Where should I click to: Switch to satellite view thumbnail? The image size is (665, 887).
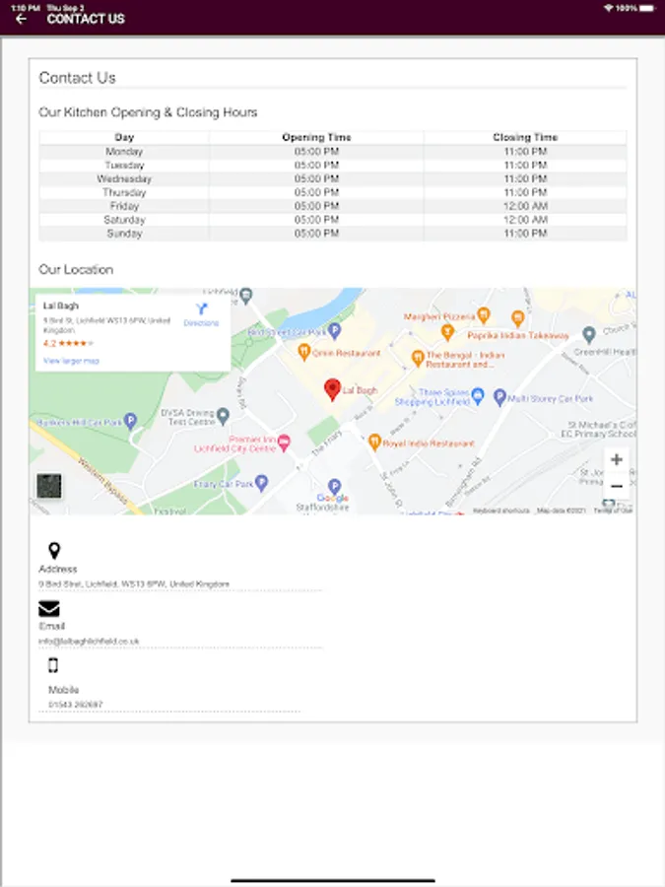pos(49,486)
